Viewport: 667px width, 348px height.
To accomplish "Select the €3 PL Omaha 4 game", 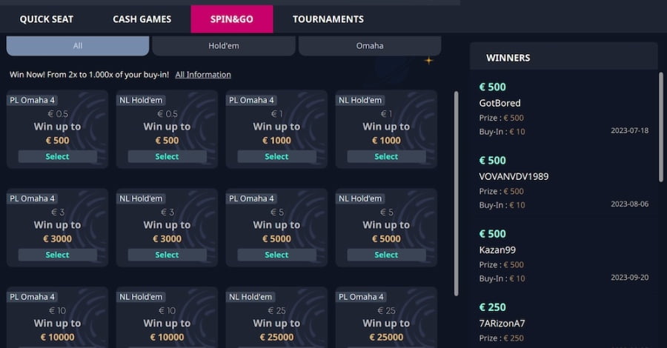I will click(x=57, y=255).
